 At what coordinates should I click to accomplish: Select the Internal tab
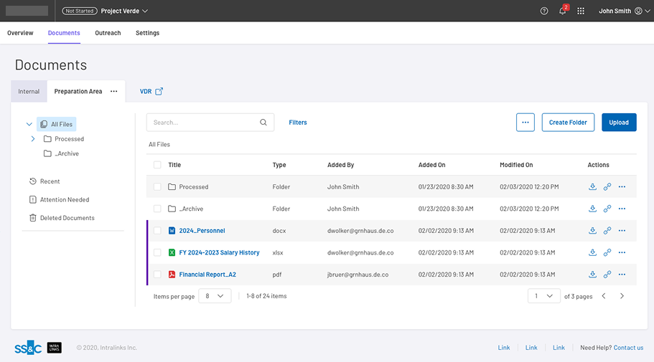(29, 92)
